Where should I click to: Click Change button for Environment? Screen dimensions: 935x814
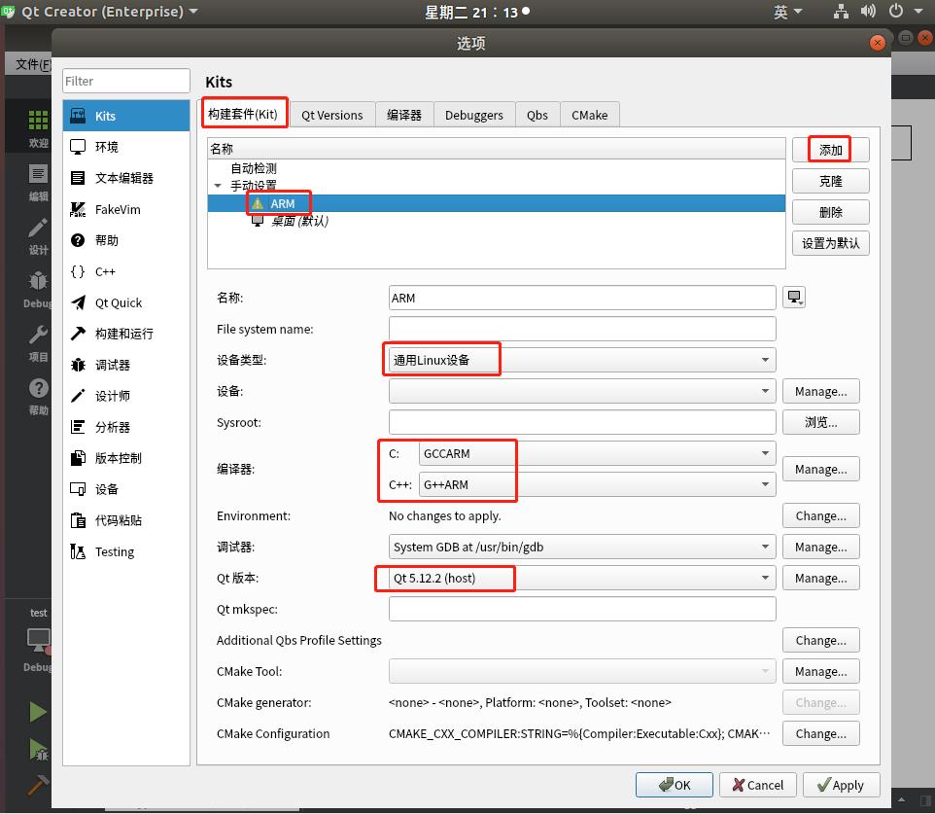pos(820,515)
